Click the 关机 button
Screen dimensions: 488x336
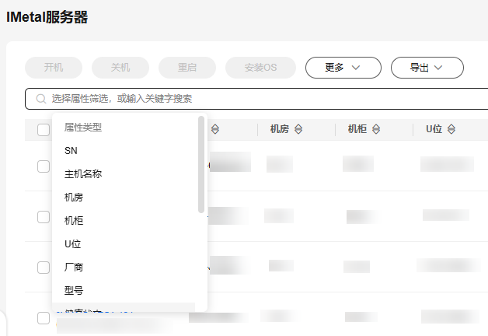click(120, 68)
